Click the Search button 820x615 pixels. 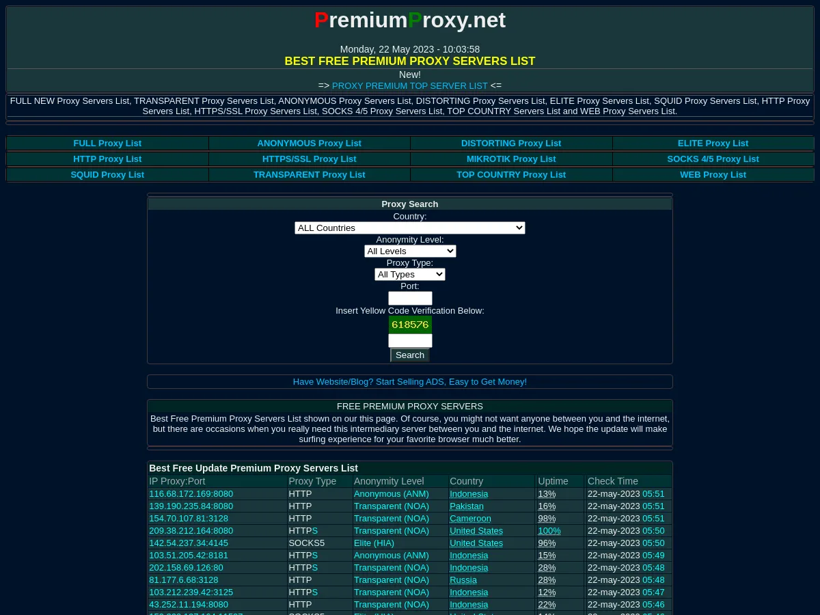pos(410,355)
